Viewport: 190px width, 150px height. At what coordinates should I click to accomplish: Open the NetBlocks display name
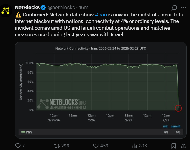27,7
